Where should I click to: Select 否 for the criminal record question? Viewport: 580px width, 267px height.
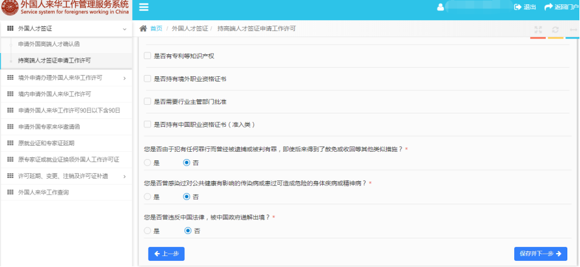click(187, 163)
